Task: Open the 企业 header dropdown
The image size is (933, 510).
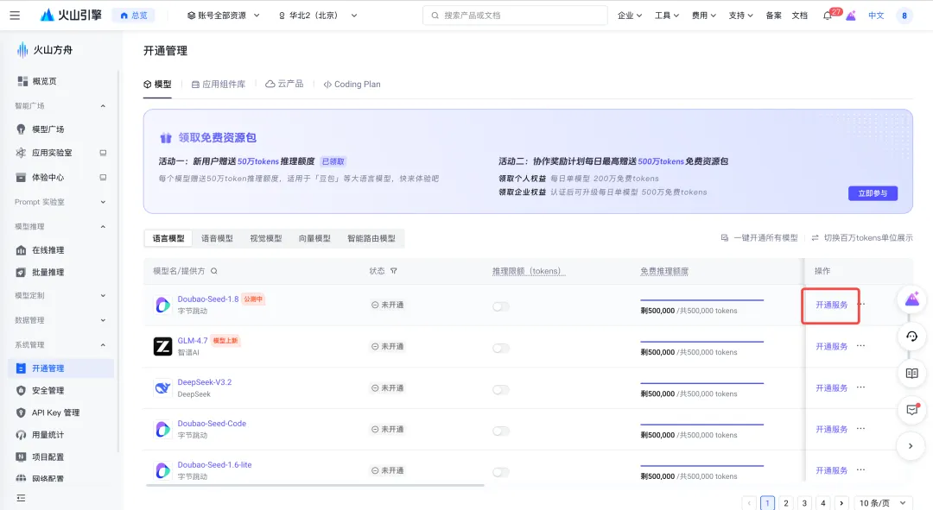Action: [630, 16]
